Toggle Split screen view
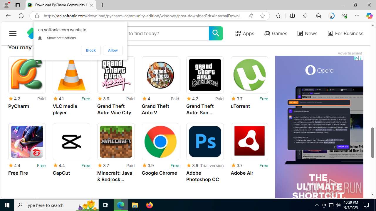Image resolution: width=376 pixels, height=211 pixels. [x=292, y=16]
